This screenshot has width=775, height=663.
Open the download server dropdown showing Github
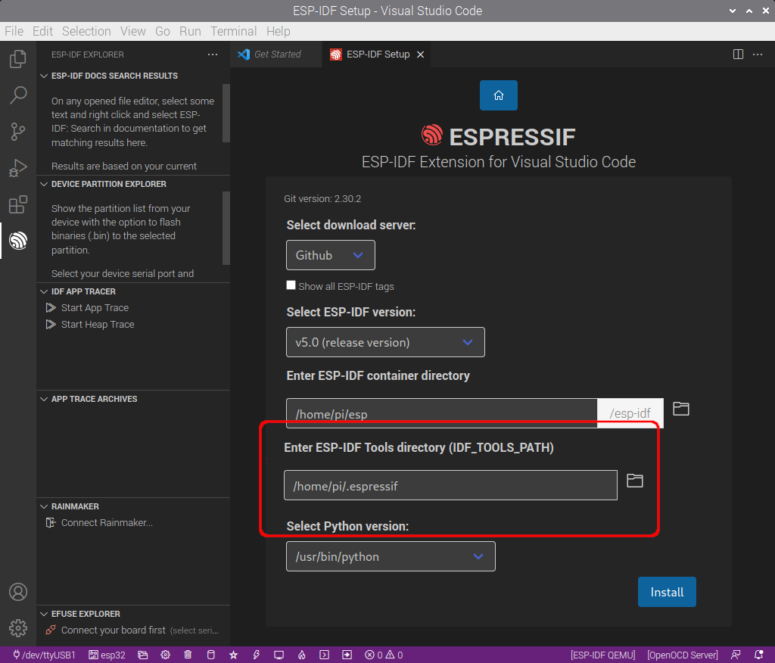click(x=331, y=255)
